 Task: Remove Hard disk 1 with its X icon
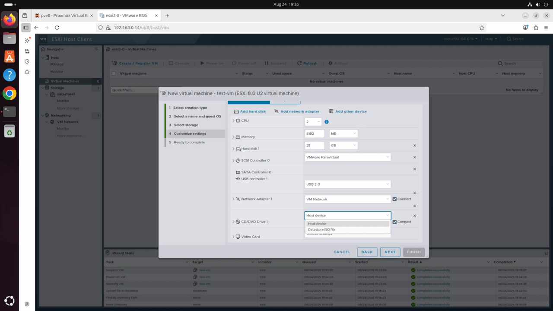pyautogui.click(x=415, y=146)
